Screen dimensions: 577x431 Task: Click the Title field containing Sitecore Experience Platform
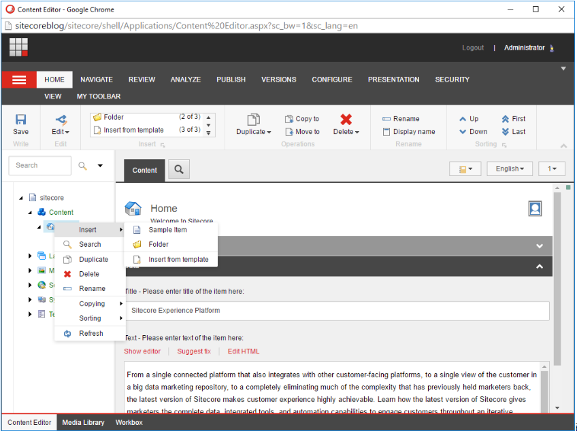point(337,311)
